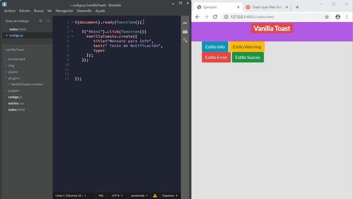Open Edición menu
Image resolution: width=353 pixels, height=199 pixels.
point(24,11)
